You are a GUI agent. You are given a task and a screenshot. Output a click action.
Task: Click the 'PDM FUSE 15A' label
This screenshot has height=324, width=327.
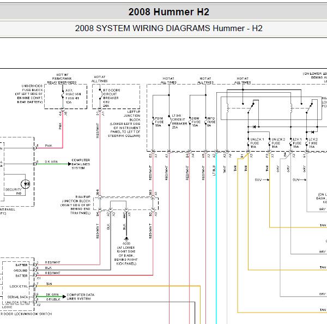159,122
